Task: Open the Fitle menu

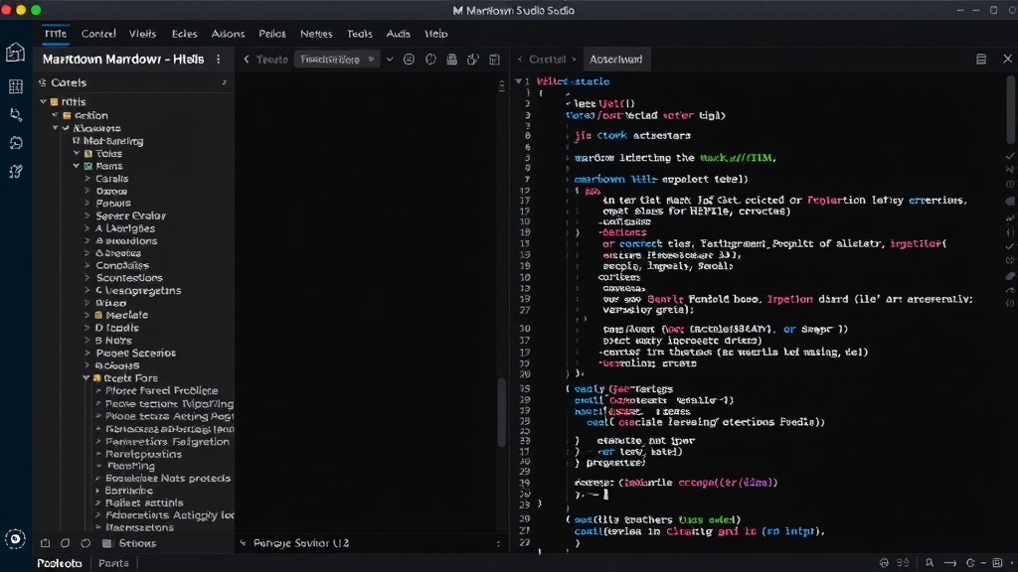Action: [x=56, y=34]
